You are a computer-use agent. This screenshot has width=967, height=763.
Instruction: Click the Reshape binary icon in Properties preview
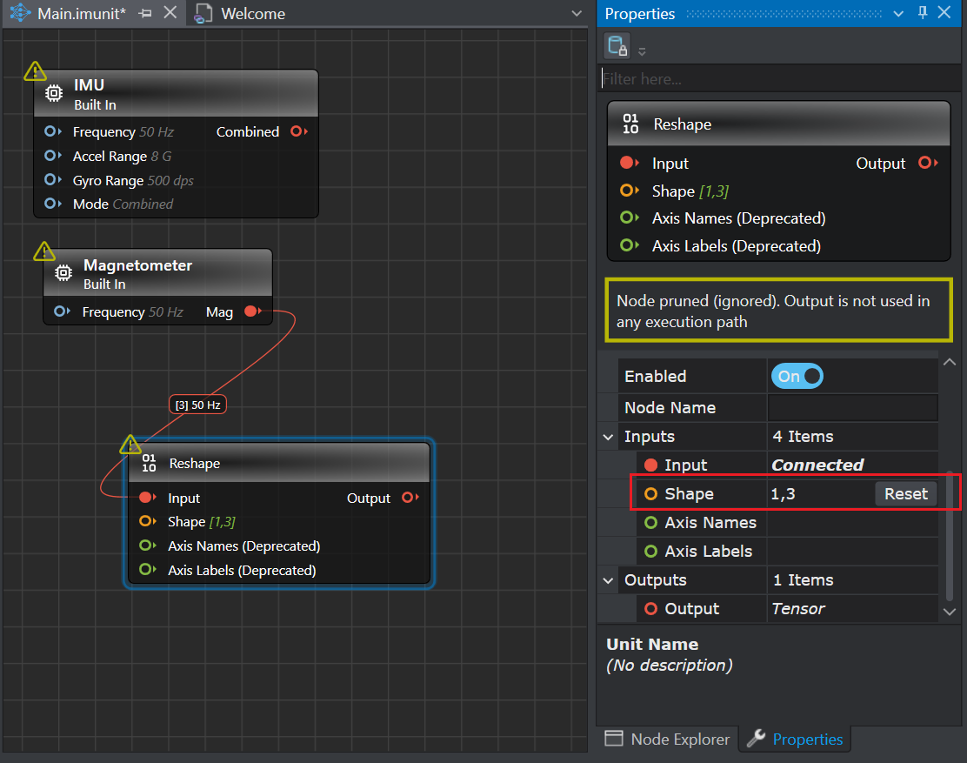(x=630, y=124)
